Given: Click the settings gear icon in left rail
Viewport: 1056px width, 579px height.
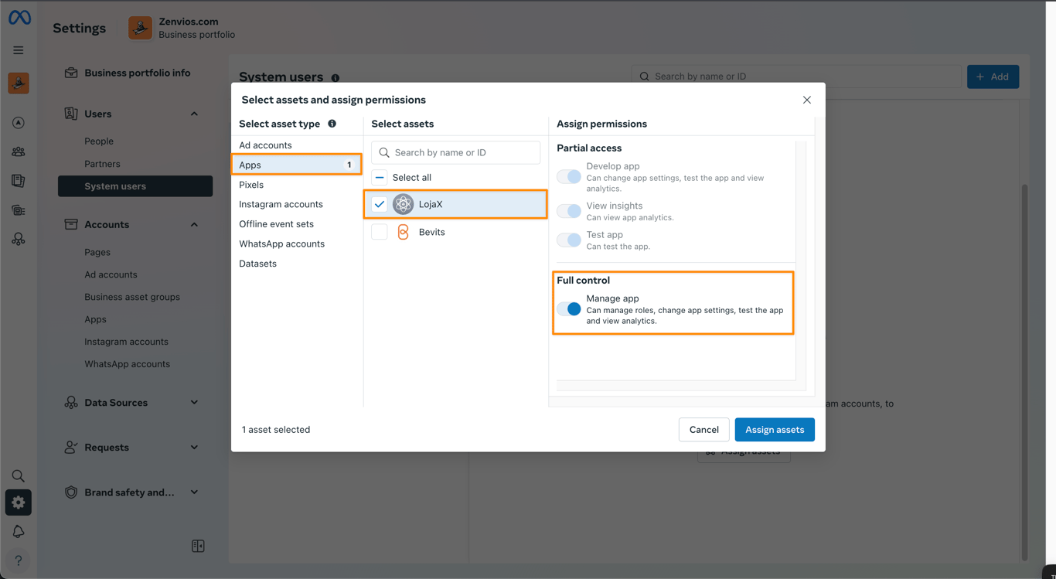Looking at the screenshot, I should (x=19, y=502).
